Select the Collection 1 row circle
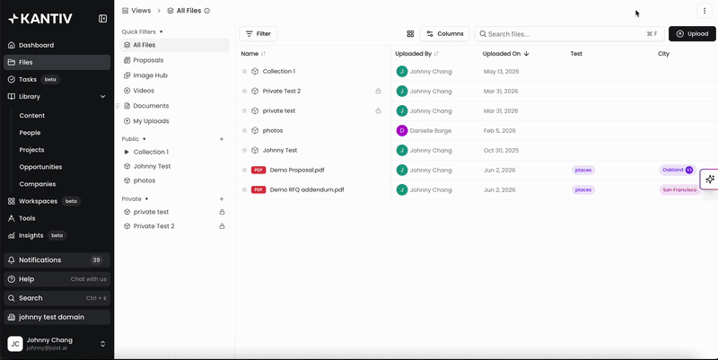Viewport: 718px width, 360px height. pyautogui.click(x=244, y=72)
